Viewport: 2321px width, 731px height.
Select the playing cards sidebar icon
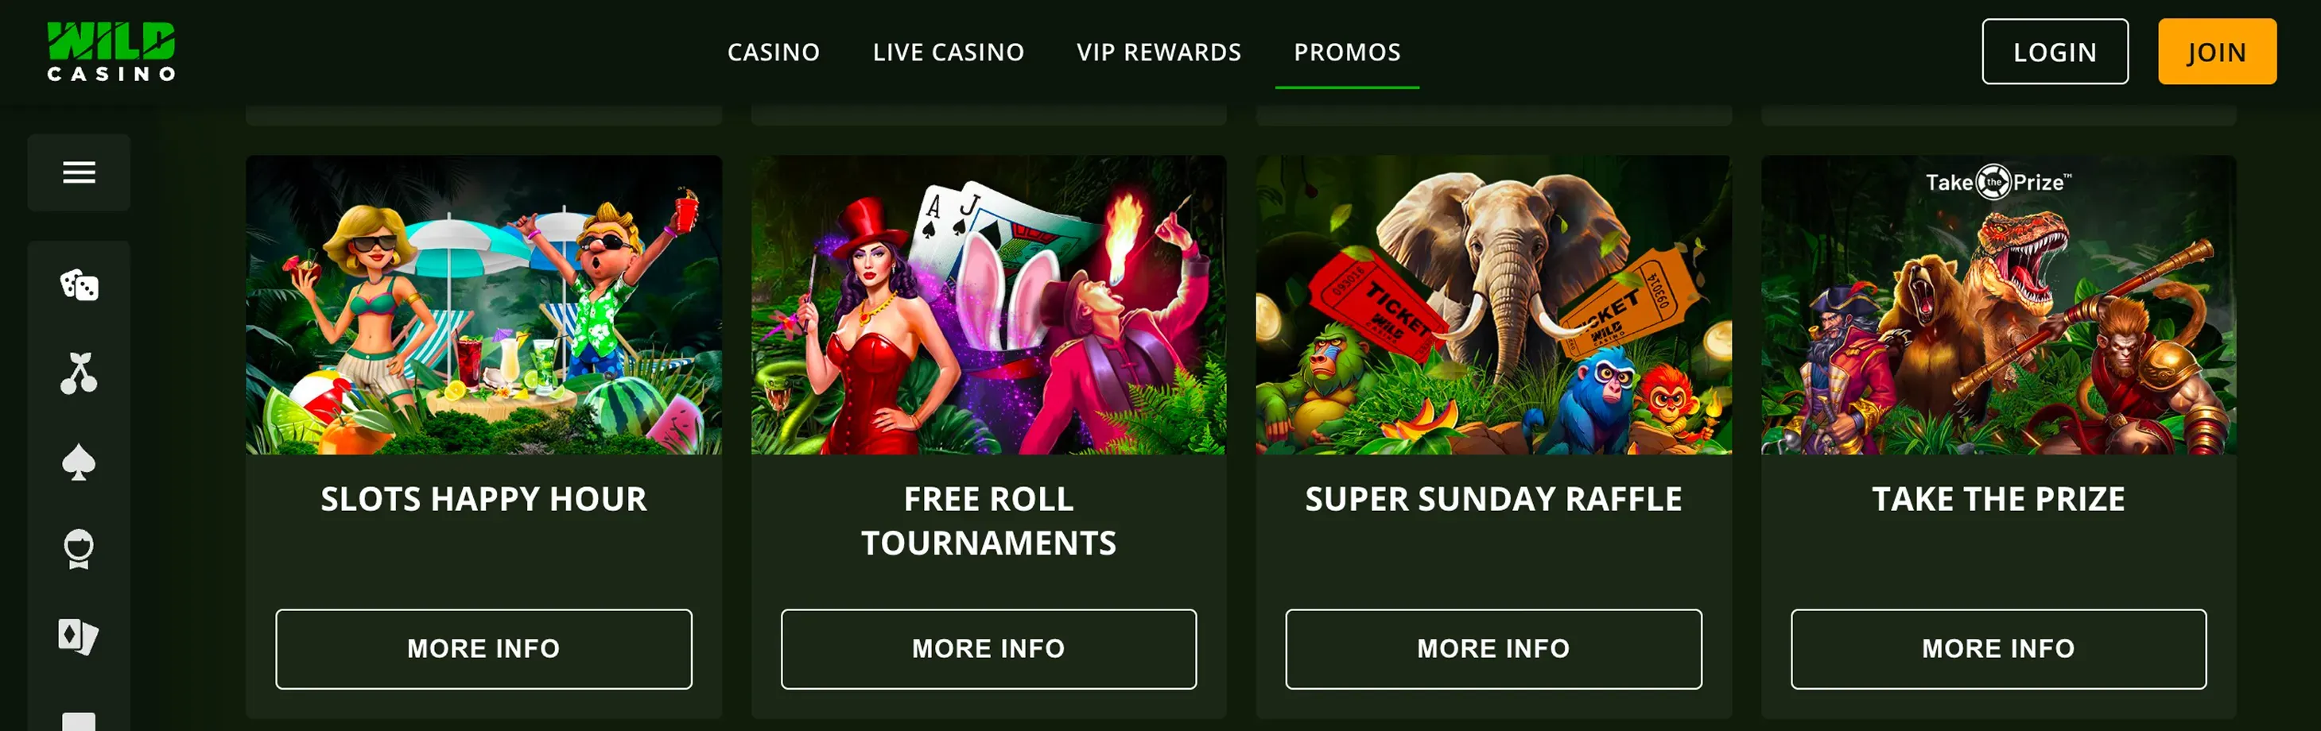click(x=80, y=636)
